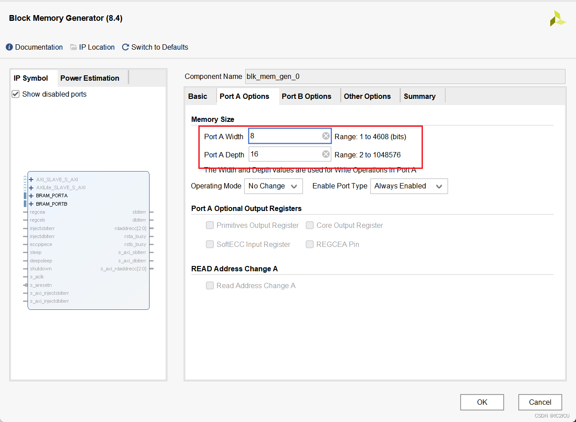This screenshot has width=576, height=422.
Task: Click the OK button
Action: [482, 402]
